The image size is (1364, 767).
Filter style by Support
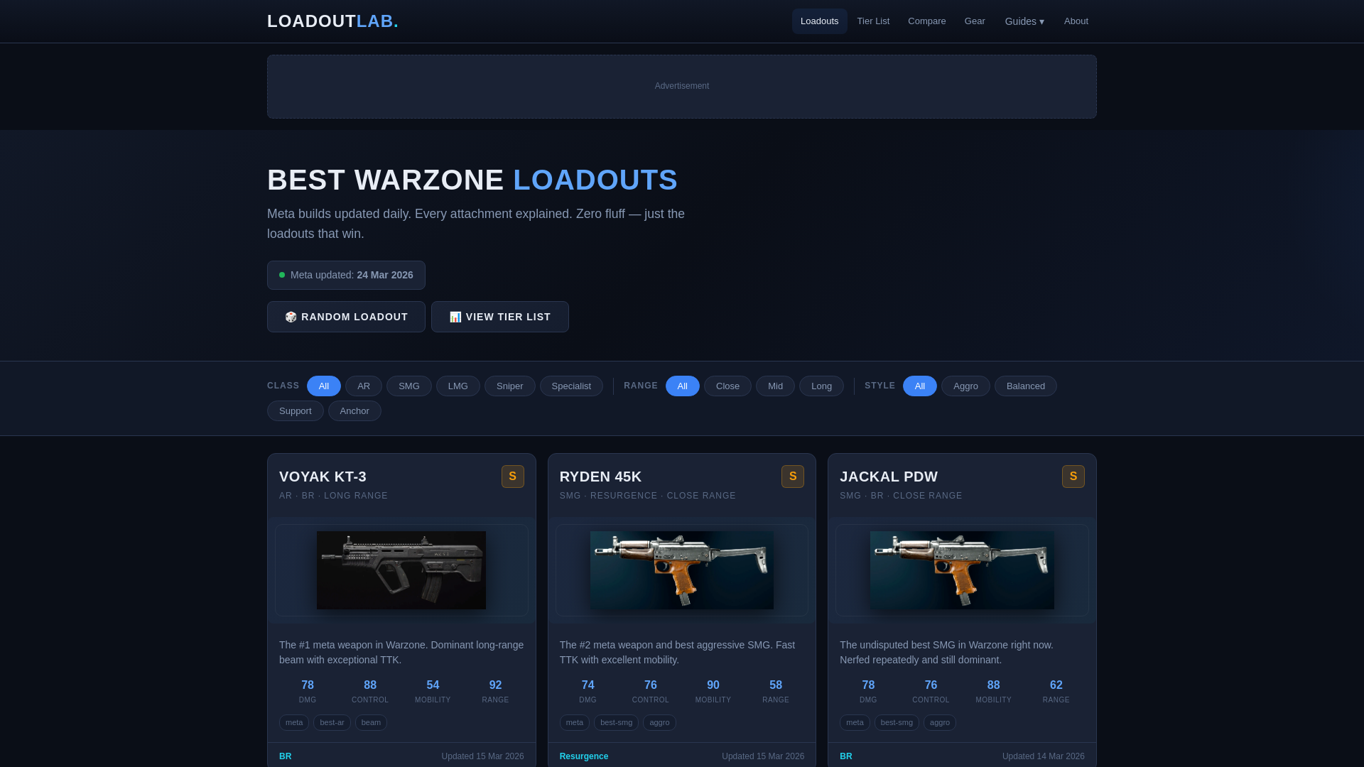(296, 411)
